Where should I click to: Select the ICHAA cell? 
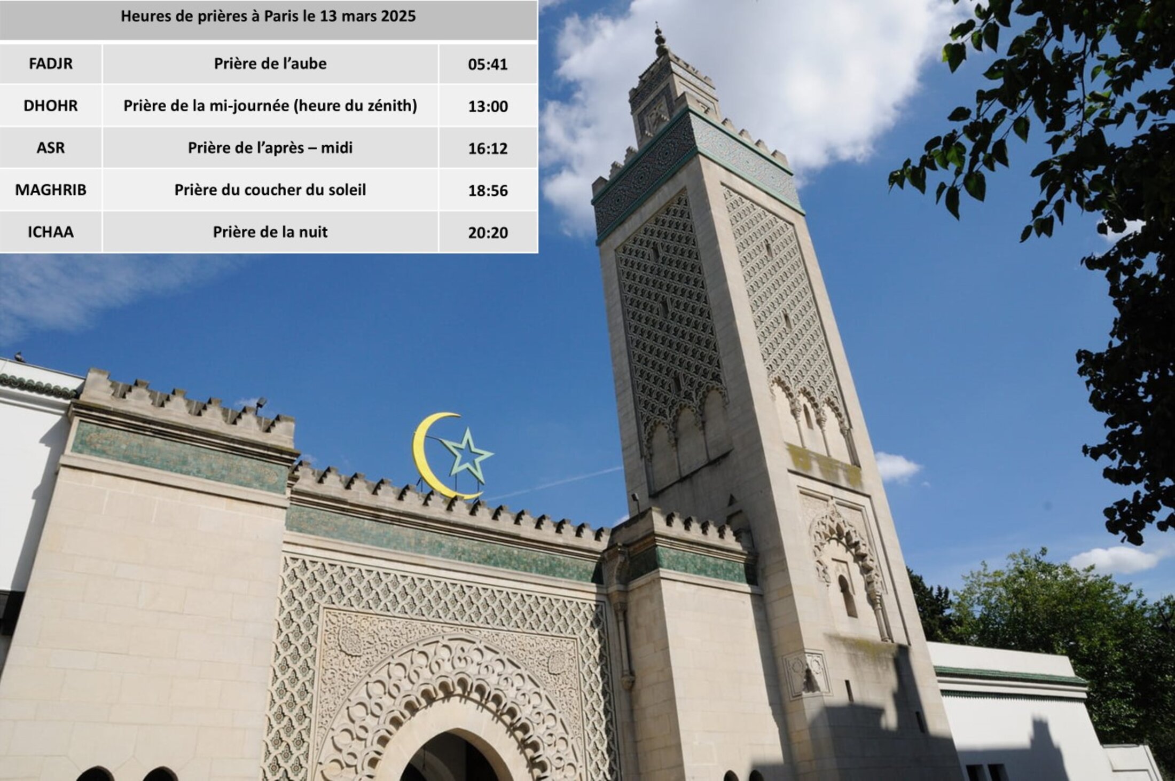pos(51,232)
